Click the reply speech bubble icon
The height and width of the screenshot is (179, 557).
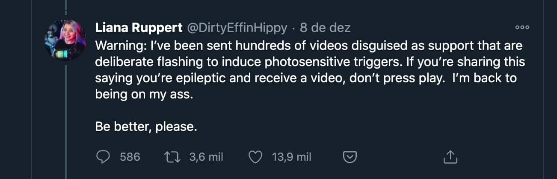[103, 157]
